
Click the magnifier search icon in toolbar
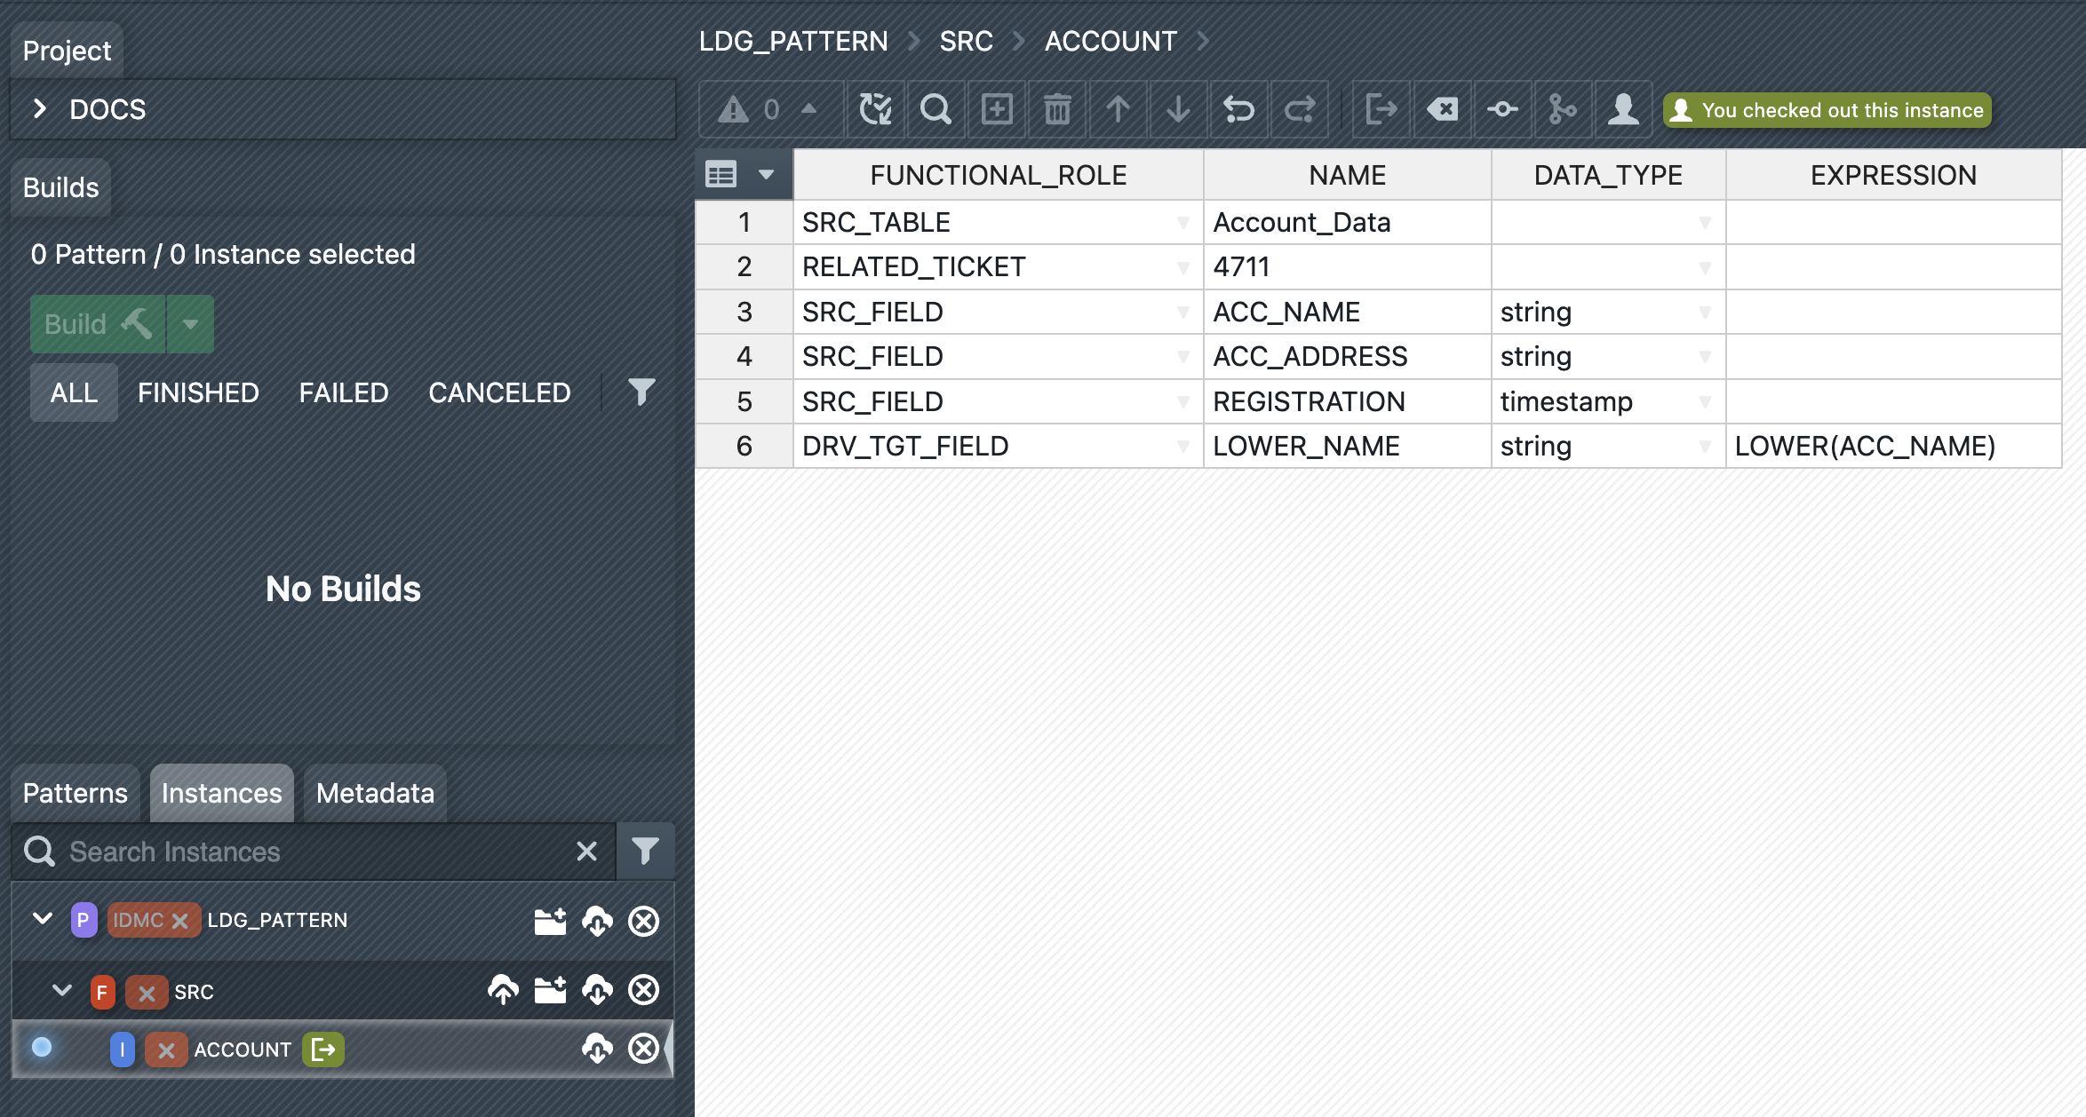click(936, 110)
